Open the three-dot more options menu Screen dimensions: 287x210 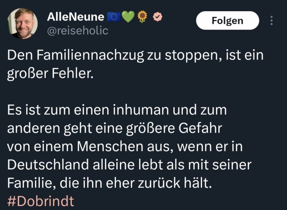(272, 21)
